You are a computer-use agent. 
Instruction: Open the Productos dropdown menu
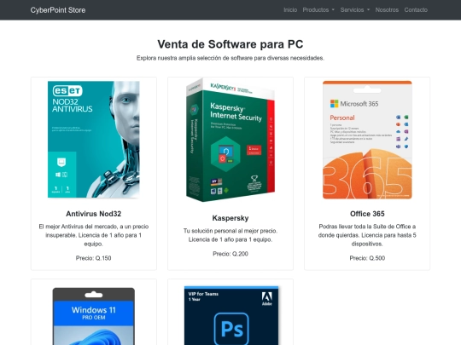tap(318, 10)
